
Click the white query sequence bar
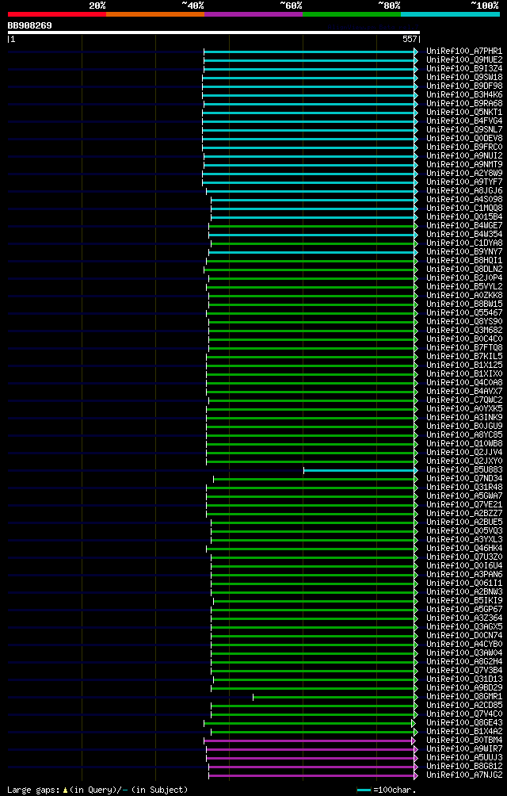point(213,33)
